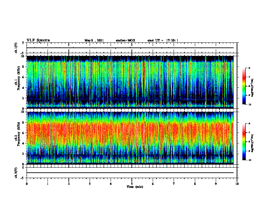Click the "4" kHz tick on ch.1 frequency axis
The image size is (267, 206).
(24, 88)
